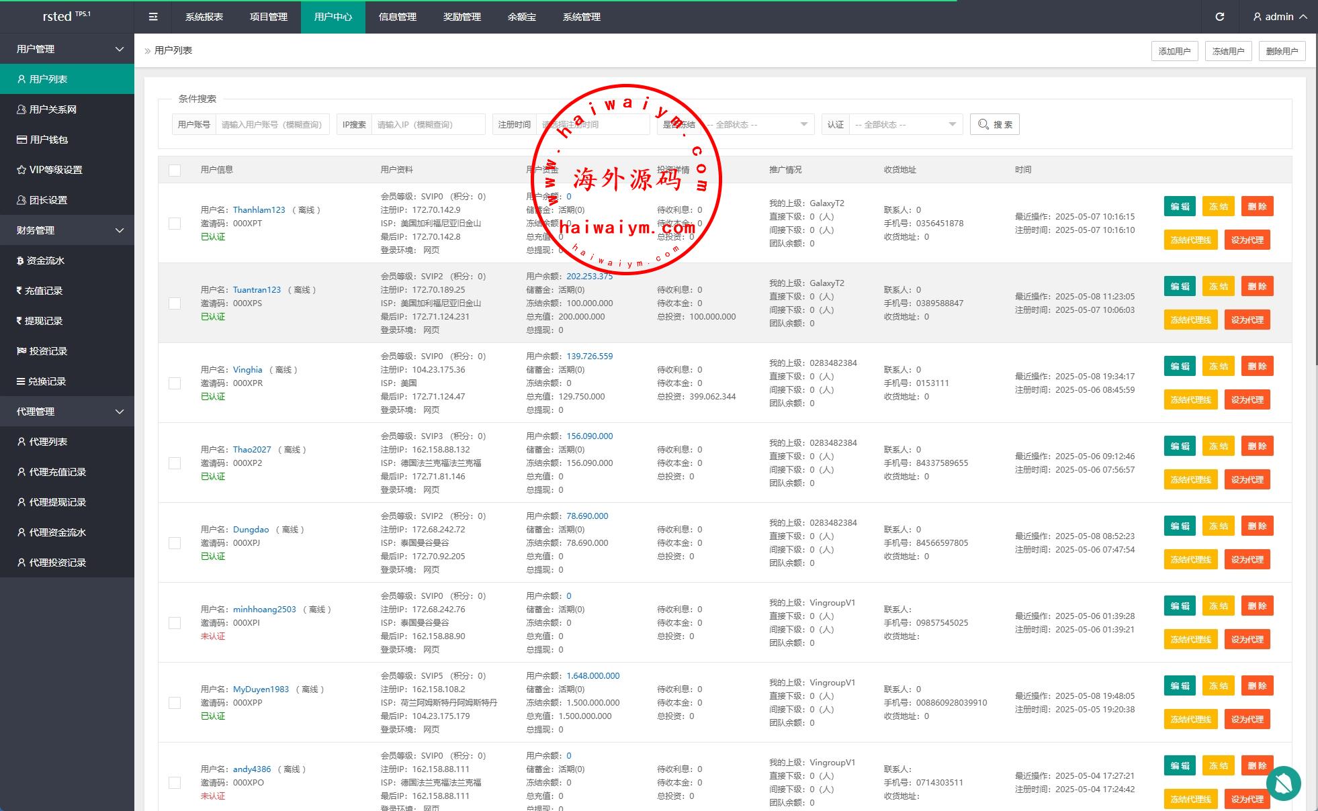Check the row checkbox for Thanhlam123
The height and width of the screenshot is (811, 1318).
175,224
